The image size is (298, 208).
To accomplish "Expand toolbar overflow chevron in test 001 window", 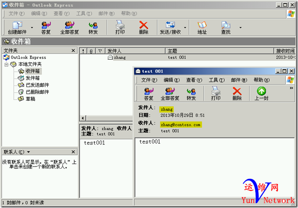I will click(291, 88).
